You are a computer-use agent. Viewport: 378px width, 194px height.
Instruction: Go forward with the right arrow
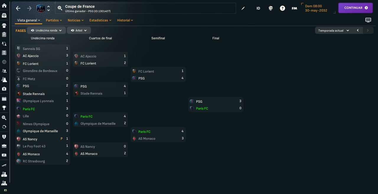pos(29,8)
